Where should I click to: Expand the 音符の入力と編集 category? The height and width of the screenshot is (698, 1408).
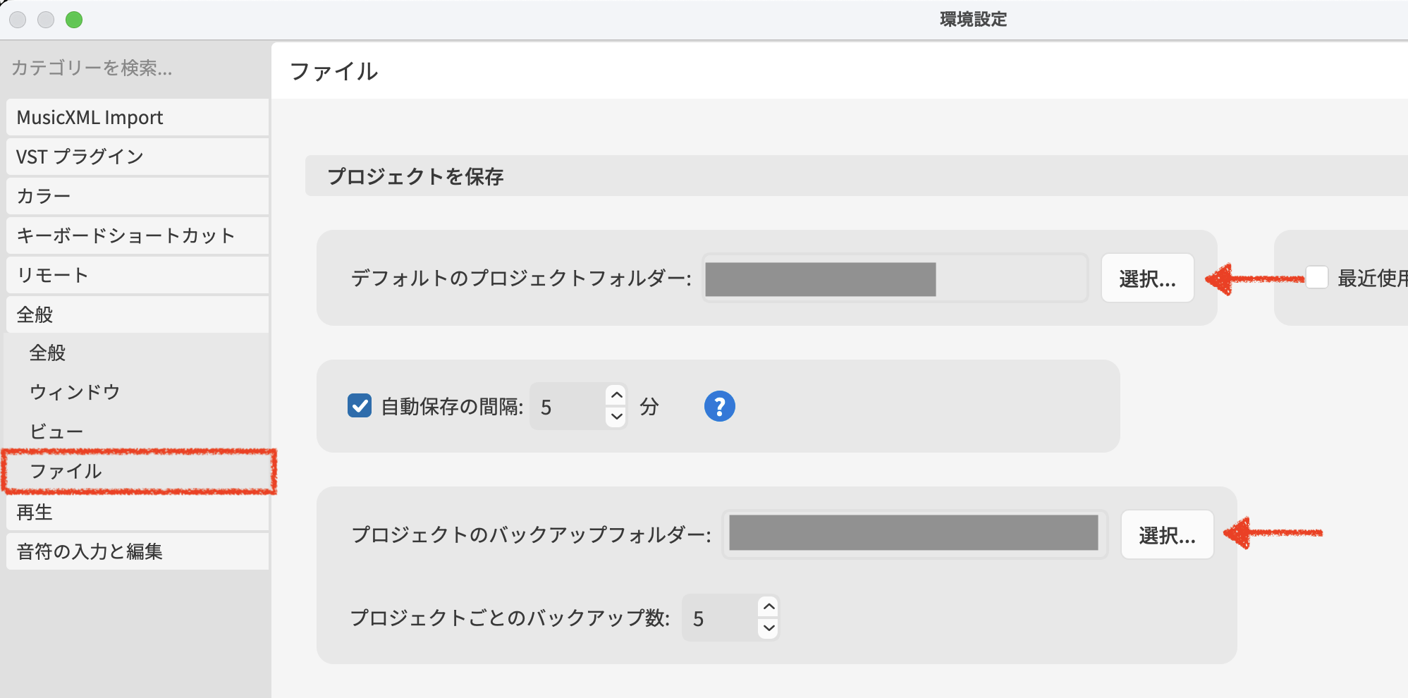(x=137, y=551)
